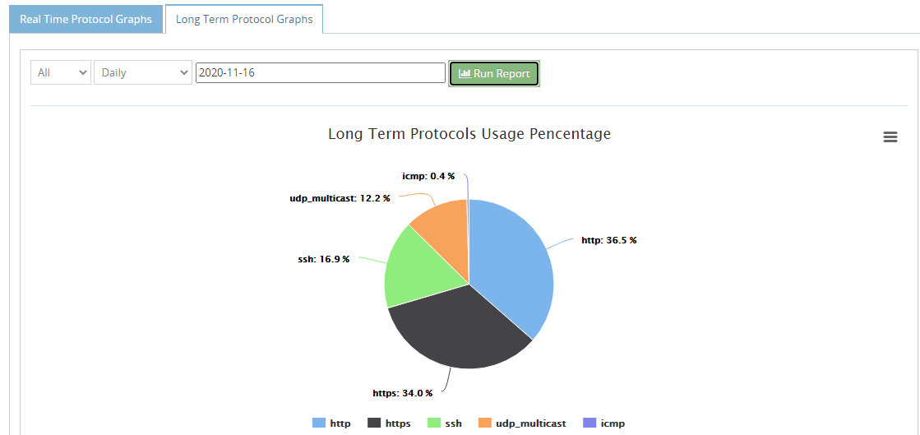Open the Daily period dropdown

143,73
